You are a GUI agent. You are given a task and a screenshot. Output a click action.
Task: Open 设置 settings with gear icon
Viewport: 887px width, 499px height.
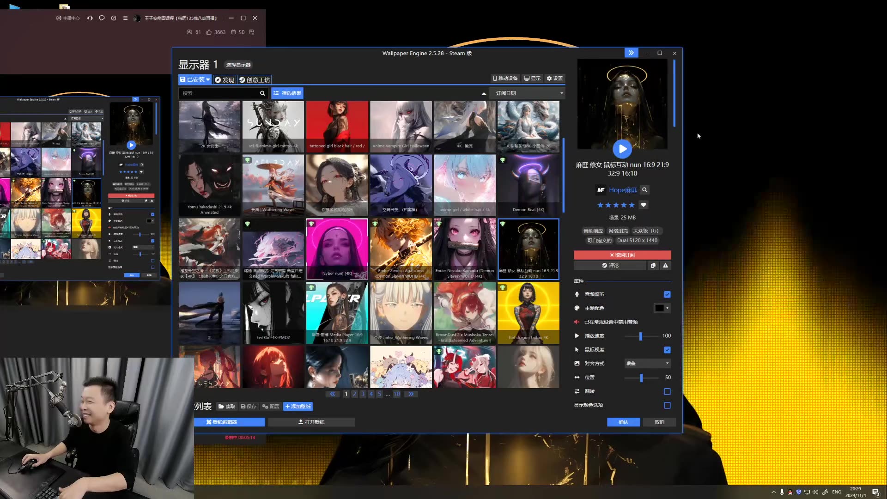[x=555, y=79]
